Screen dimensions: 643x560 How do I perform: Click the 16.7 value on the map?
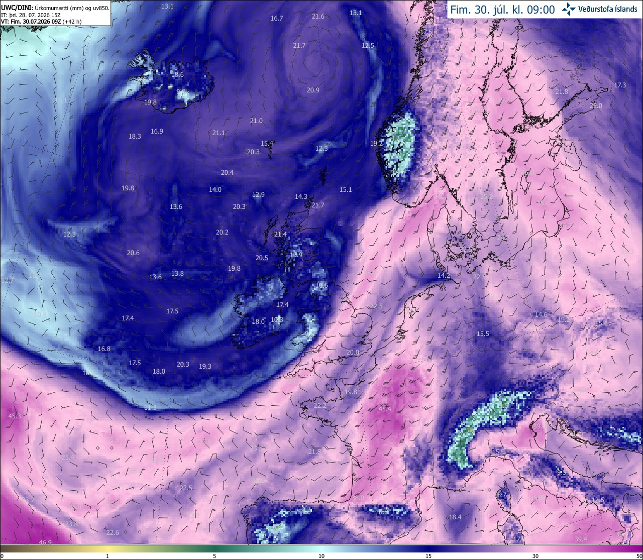[277, 18]
